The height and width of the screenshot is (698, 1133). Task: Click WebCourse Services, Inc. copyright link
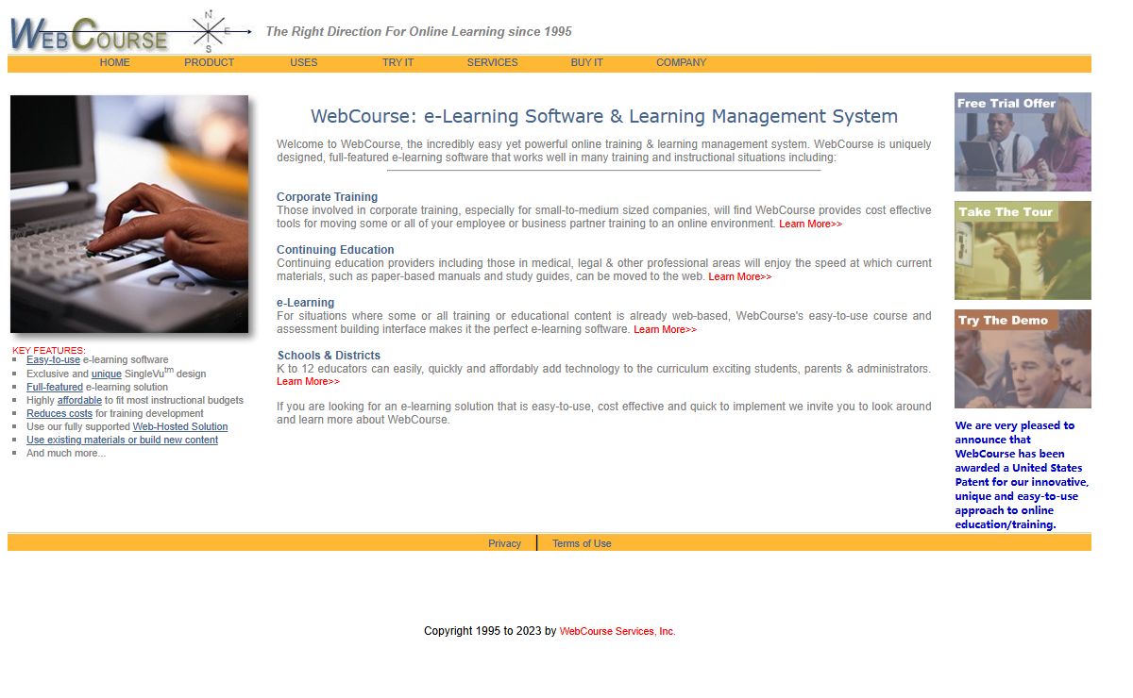click(x=617, y=631)
